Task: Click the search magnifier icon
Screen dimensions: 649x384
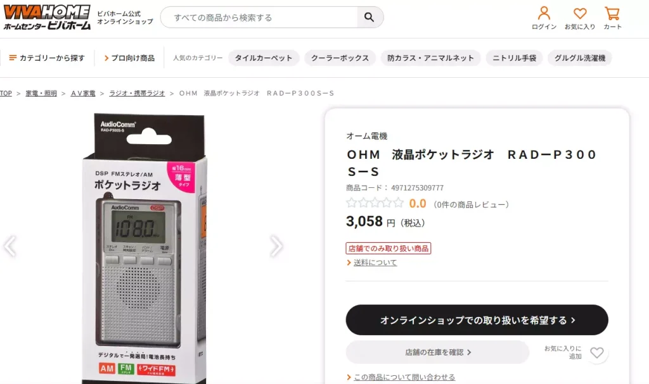Action: 369,17
